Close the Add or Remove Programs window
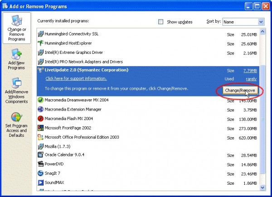The image size is (272, 197). tap(266, 6)
